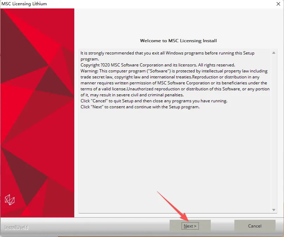
Task: Click Next to continue setup
Action: click(190, 226)
